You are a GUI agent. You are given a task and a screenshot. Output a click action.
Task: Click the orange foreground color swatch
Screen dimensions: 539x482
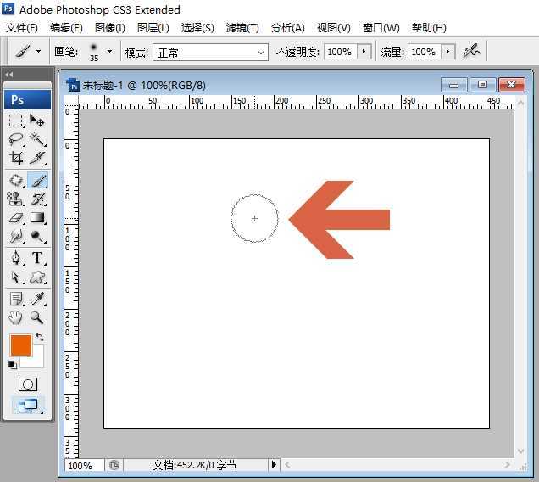(20, 345)
